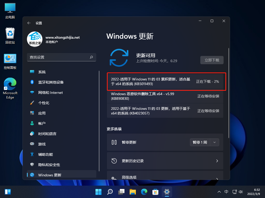Open 游戏 settings

[42, 144]
